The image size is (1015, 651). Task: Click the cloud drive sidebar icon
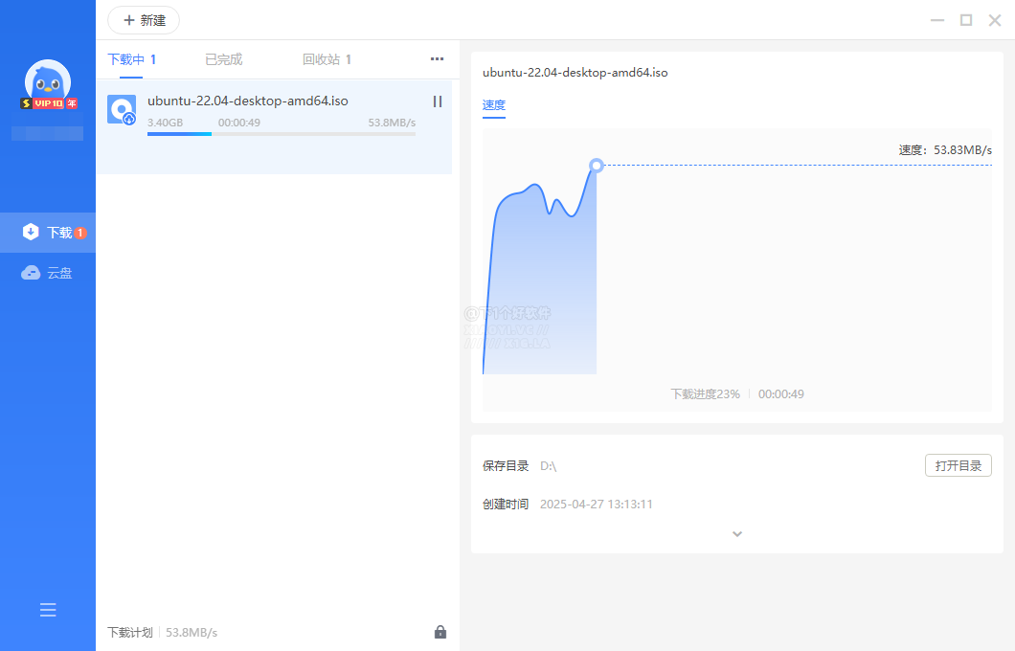[31, 273]
